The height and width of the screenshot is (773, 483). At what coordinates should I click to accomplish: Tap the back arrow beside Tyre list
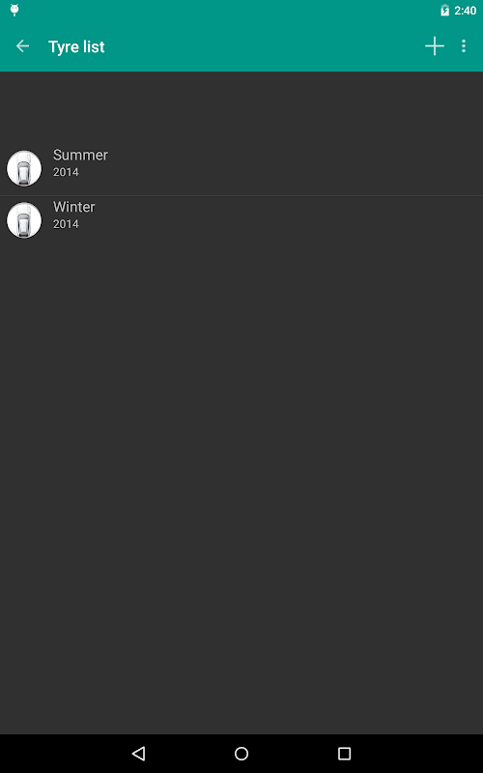point(22,46)
